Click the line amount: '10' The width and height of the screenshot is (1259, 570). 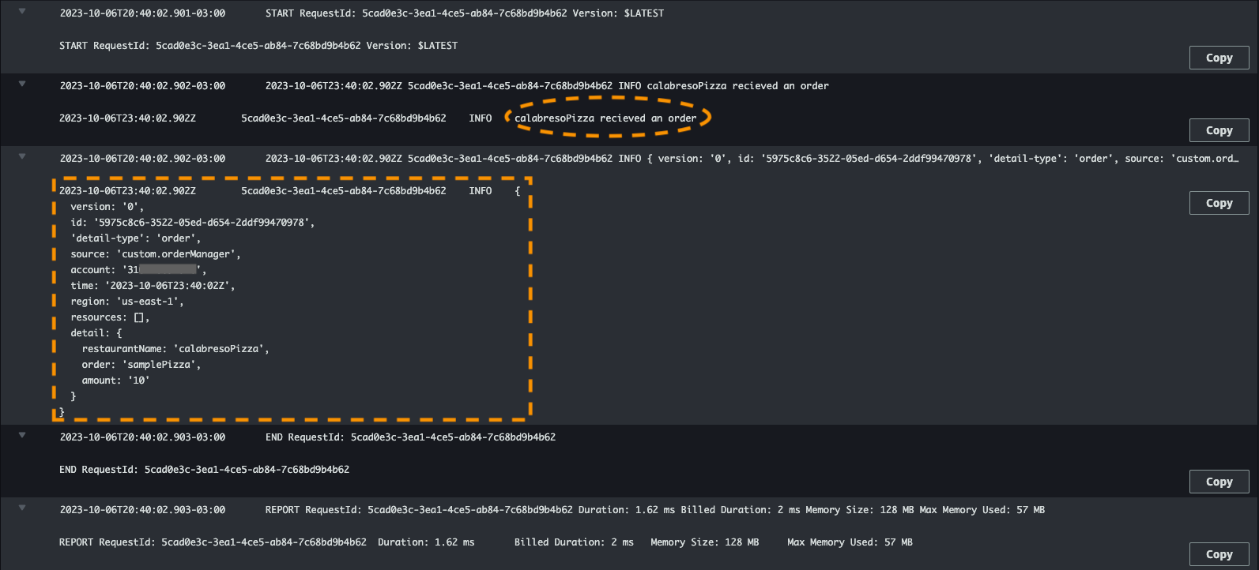(x=115, y=381)
